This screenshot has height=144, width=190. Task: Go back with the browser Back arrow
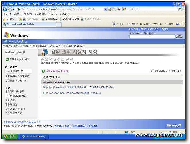5,9
